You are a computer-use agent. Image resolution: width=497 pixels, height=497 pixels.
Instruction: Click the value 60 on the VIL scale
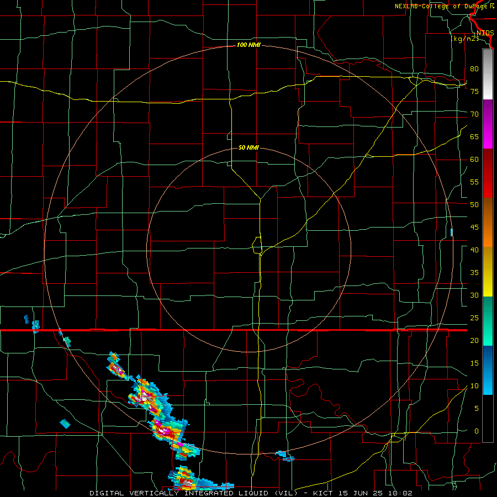tap(474, 160)
